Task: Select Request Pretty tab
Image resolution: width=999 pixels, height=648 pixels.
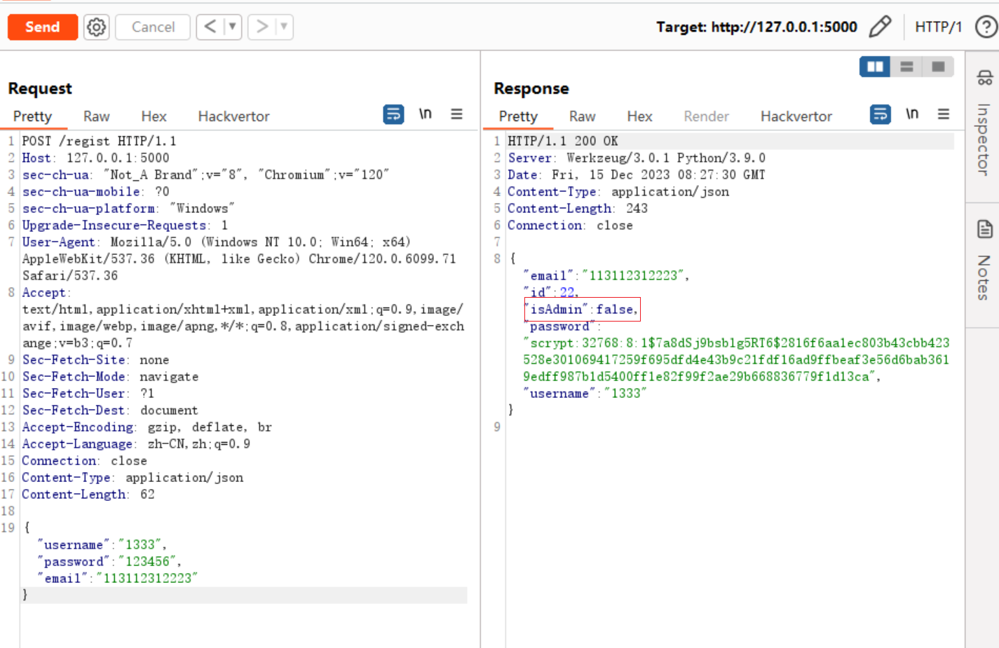Action: tap(32, 116)
